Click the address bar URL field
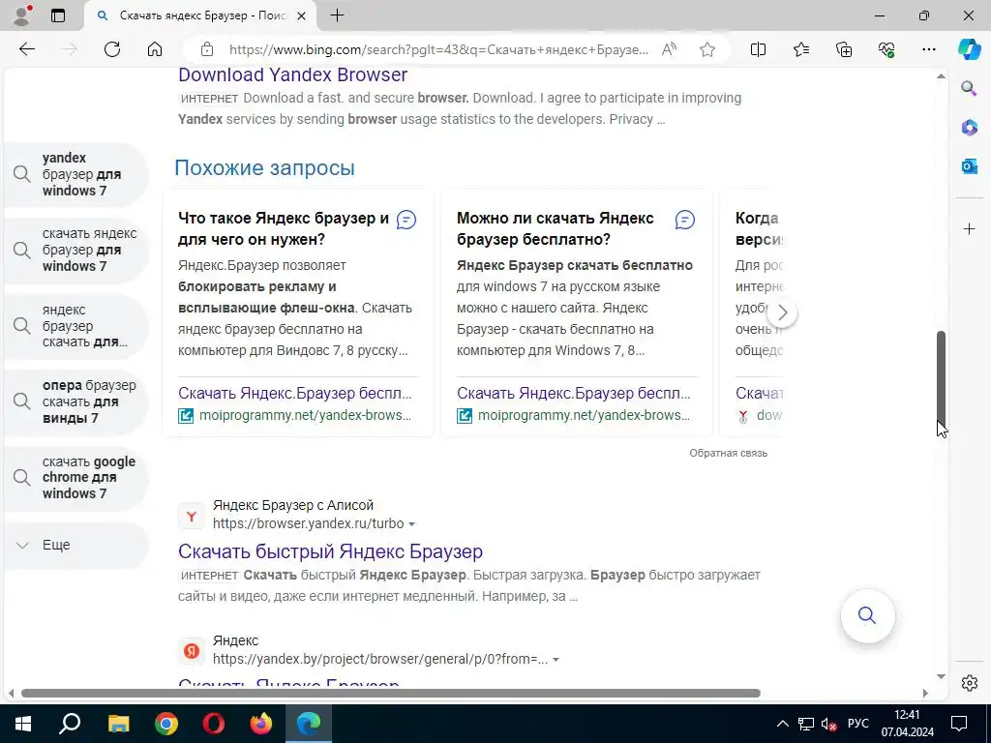 click(x=438, y=49)
